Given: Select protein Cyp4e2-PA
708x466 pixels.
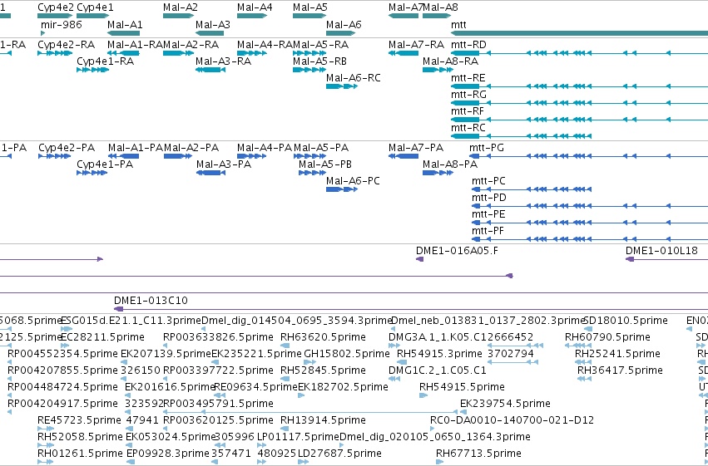Looking at the screenshot, I should [54, 156].
